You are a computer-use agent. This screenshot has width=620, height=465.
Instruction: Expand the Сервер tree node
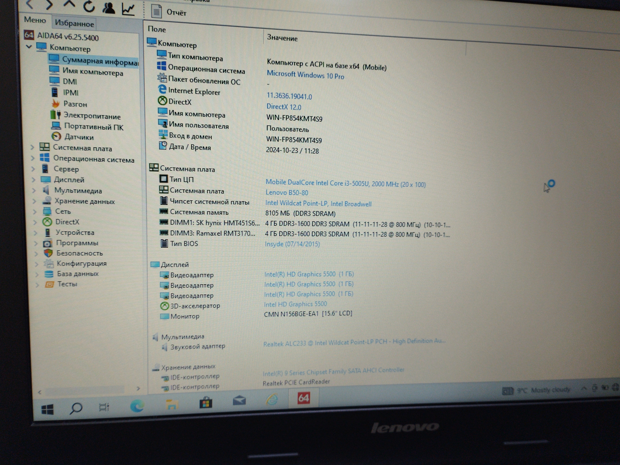[33, 169]
